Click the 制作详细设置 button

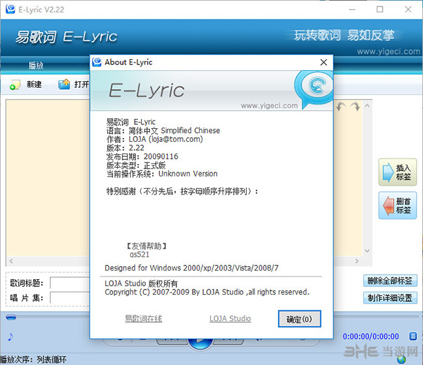click(x=390, y=298)
